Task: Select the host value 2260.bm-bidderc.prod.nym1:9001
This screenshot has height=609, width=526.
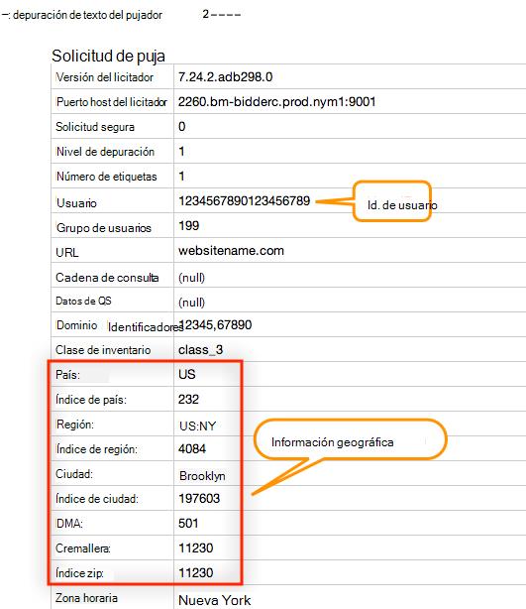Action: click(x=276, y=101)
